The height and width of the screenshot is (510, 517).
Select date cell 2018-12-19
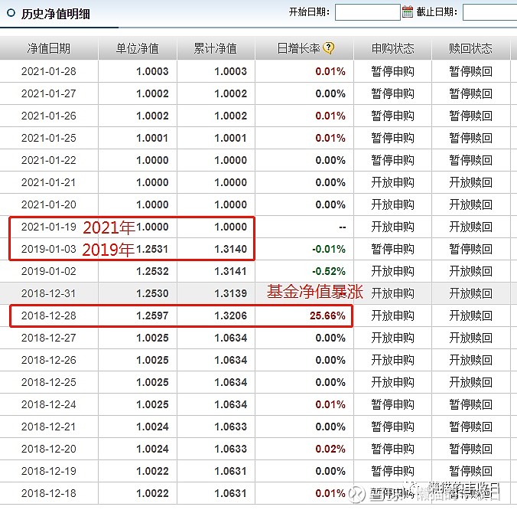pyautogui.click(x=49, y=471)
